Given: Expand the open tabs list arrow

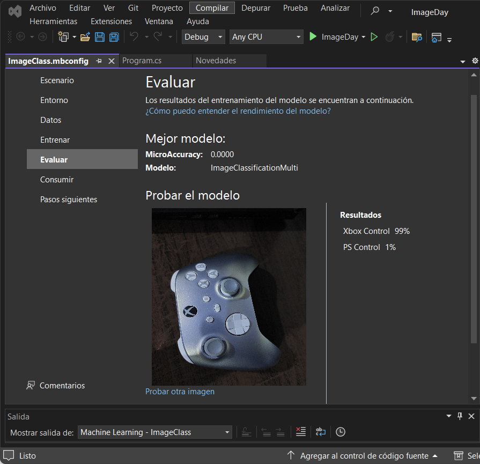Looking at the screenshot, I should 463,62.
